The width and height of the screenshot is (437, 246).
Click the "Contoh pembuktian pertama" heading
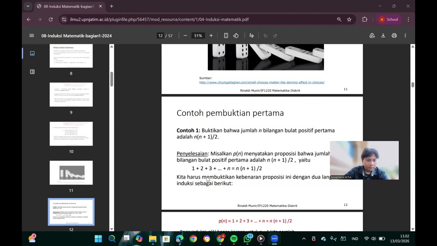point(230,113)
